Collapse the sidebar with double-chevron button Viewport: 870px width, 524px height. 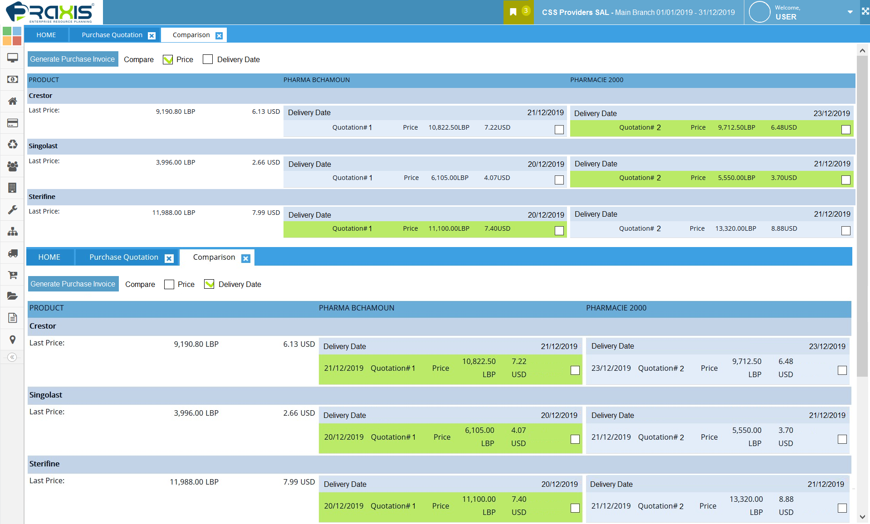[12, 357]
